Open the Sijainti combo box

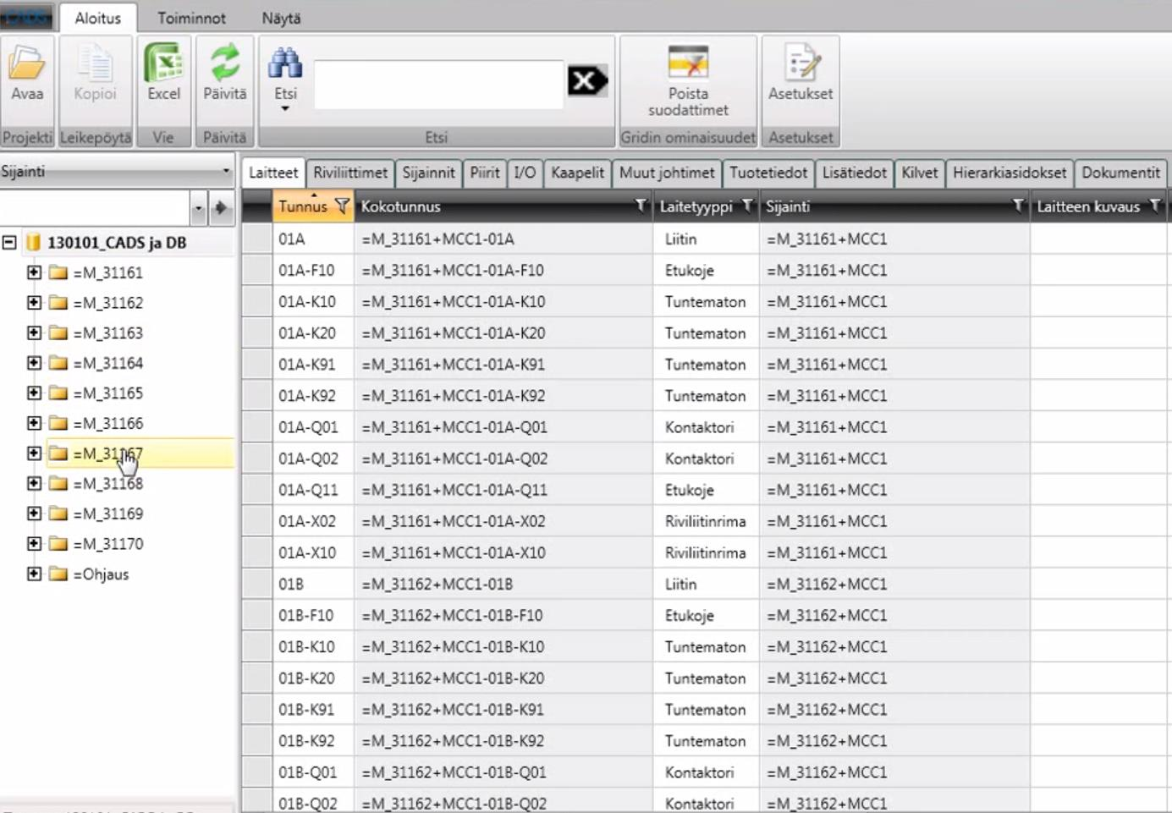(x=117, y=171)
